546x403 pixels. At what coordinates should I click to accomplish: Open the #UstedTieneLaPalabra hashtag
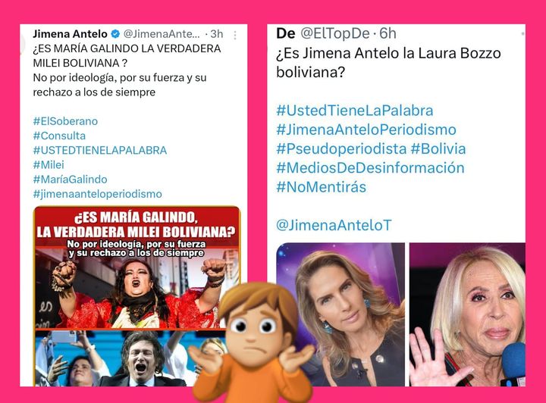pos(354,111)
